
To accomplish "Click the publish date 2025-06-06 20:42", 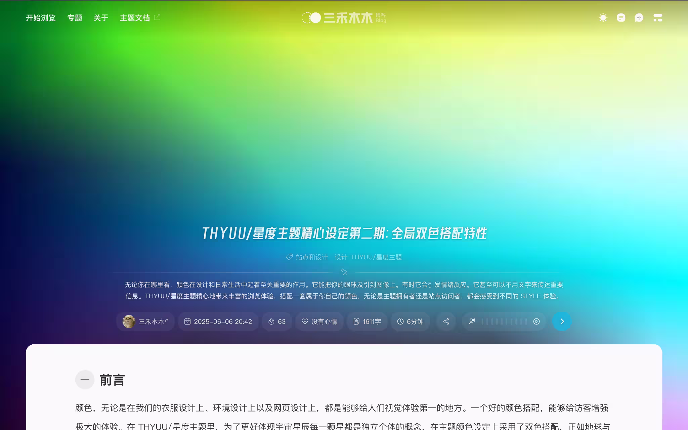I will pyautogui.click(x=218, y=321).
